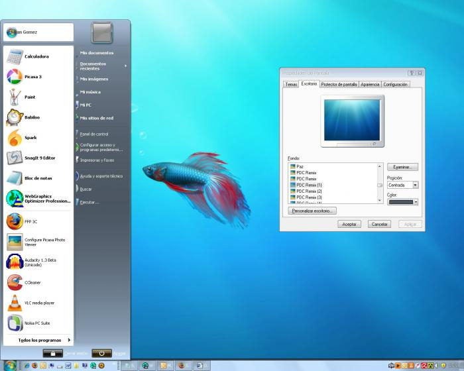The image size is (464, 371).
Task: Switch to Protector de pantalla tab
Action: pyautogui.click(x=339, y=84)
